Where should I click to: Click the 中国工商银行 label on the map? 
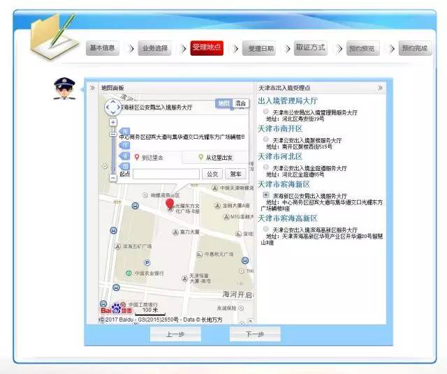tap(142, 304)
